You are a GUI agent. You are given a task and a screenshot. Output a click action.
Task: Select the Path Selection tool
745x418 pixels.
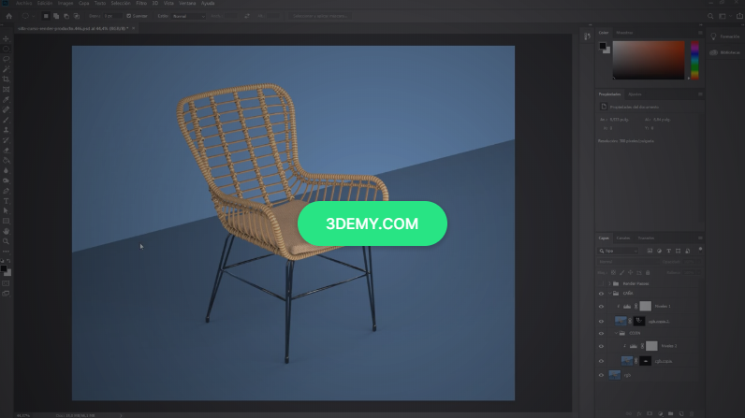7,211
